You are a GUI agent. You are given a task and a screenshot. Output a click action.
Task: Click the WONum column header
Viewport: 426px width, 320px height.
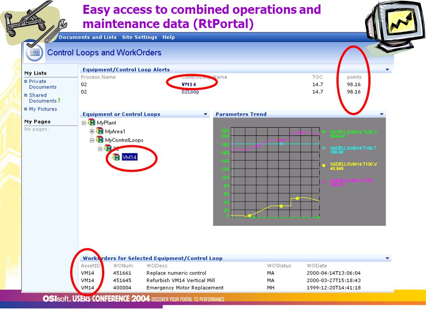[x=123, y=266]
